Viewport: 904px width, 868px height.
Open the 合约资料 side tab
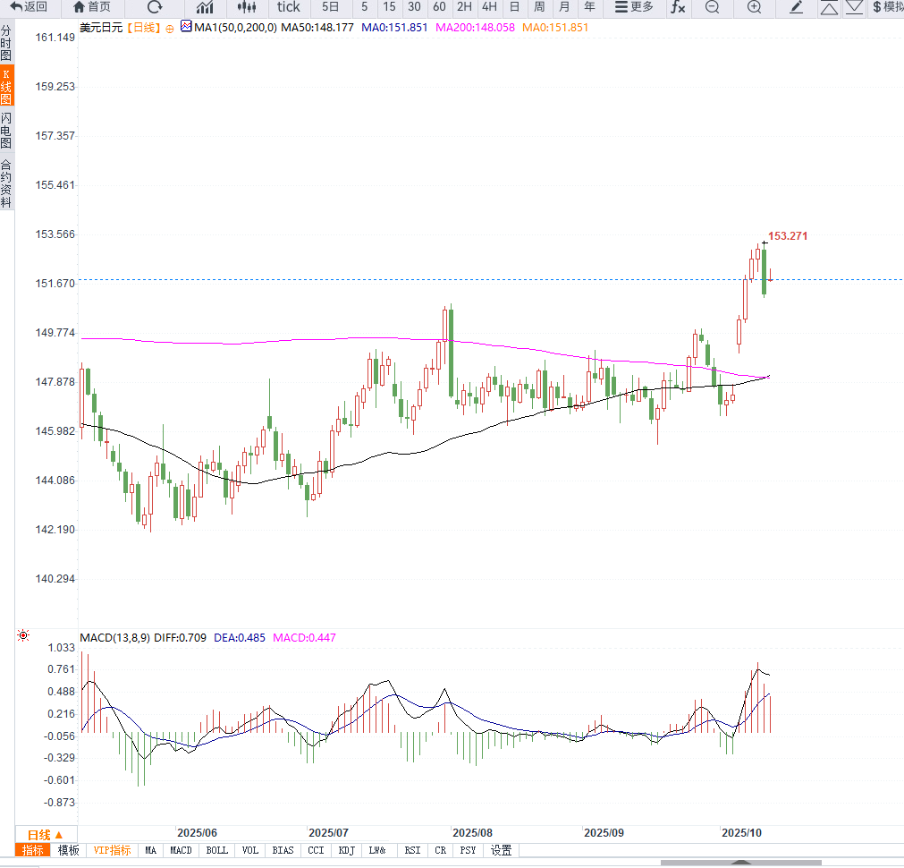pyautogui.click(x=6, y=183)
